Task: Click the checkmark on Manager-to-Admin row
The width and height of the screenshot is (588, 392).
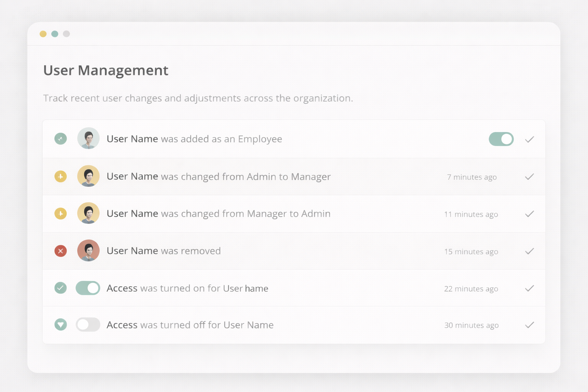Action: coord(529,214)
